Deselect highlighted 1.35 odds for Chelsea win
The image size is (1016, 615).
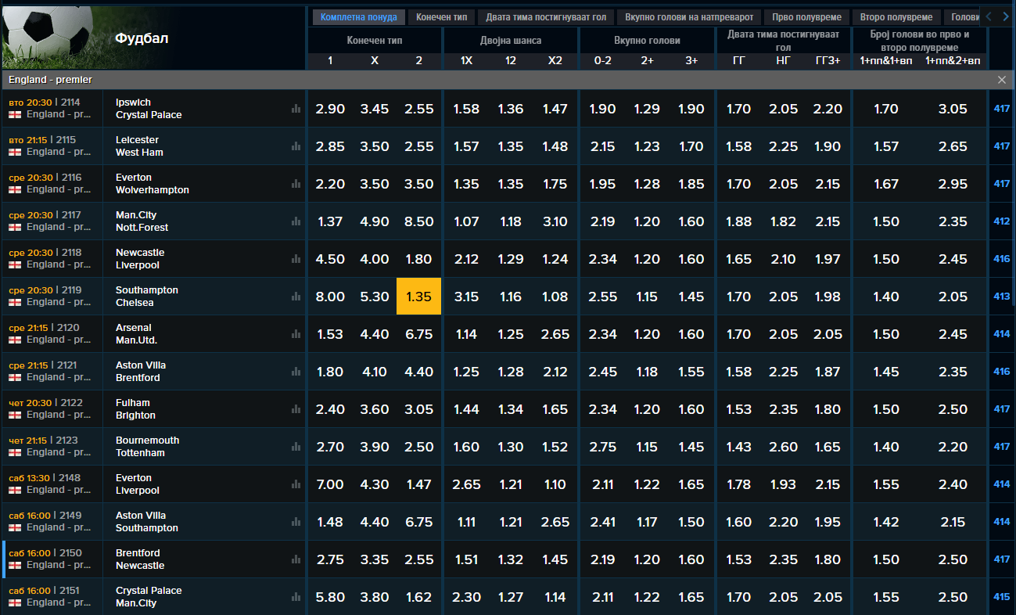click(419, 297)
